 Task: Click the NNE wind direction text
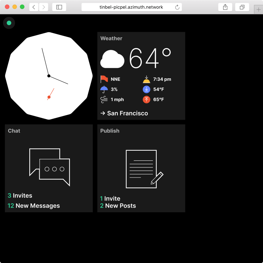click(115, 79)
